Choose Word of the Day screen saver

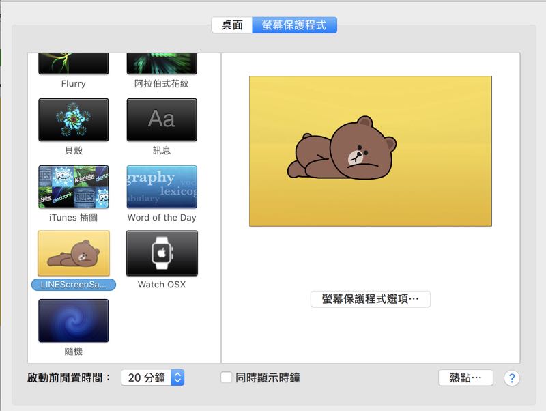coord(162,186)
